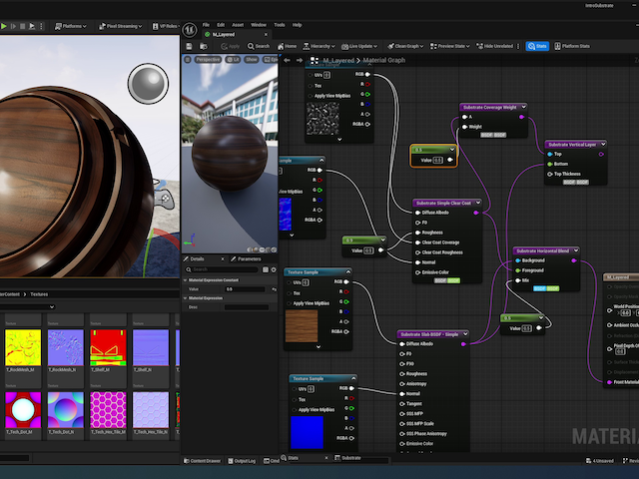The height and width of the screenshot is (479, 639).
Task: Collapse Substrate Horizontal Blend node chevron
Action: (576, 250)
